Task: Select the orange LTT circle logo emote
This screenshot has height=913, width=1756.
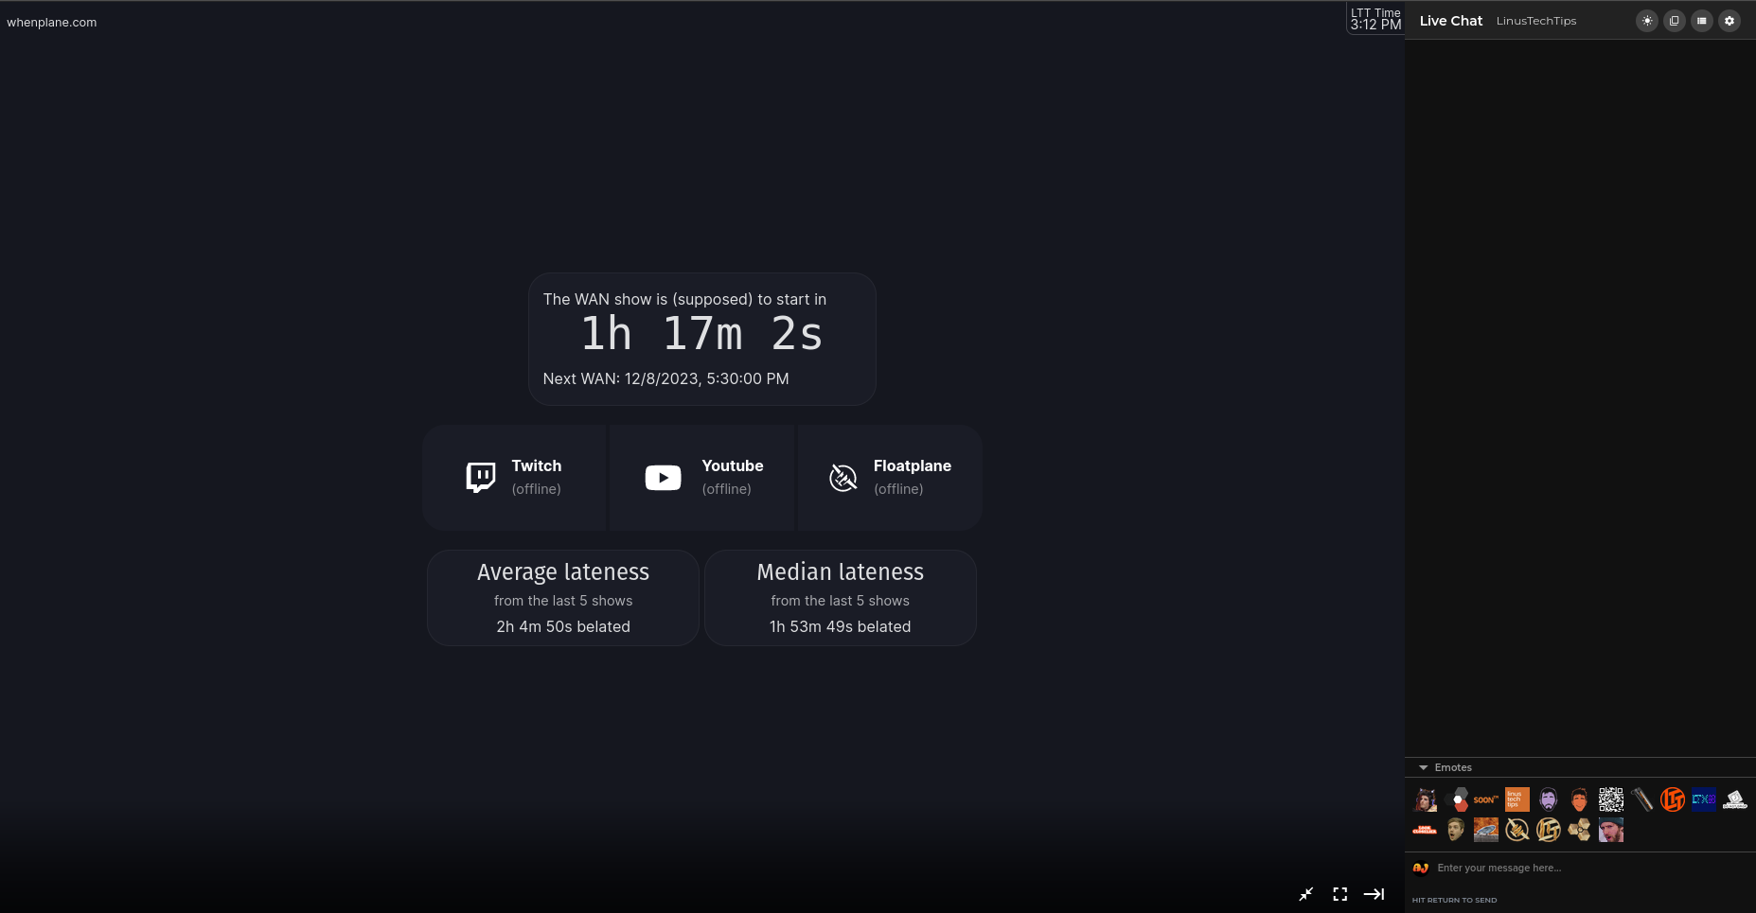Action: pyautogui.click(x=1673, y=800)
